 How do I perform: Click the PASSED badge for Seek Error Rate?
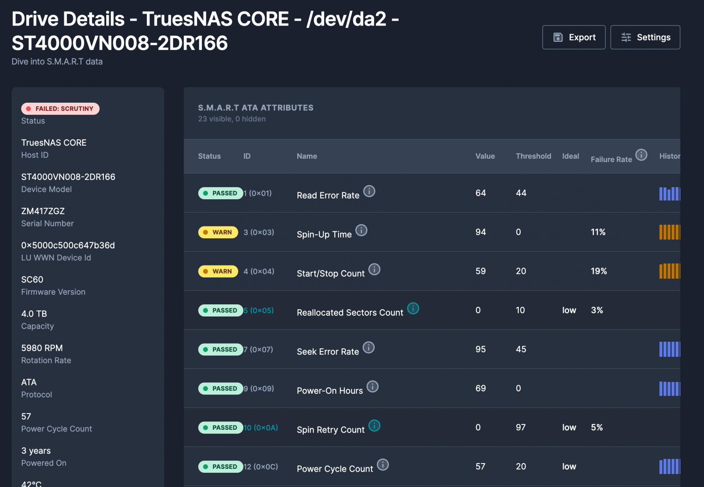221,349
